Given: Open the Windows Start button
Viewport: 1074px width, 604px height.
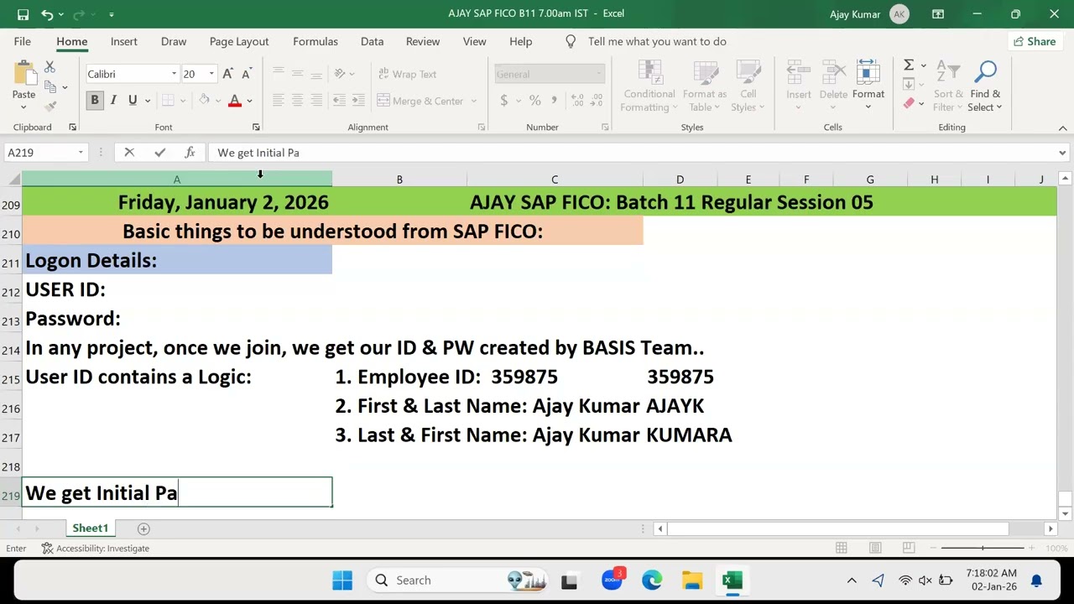Looking at the screenshot, I should (342, 581).
